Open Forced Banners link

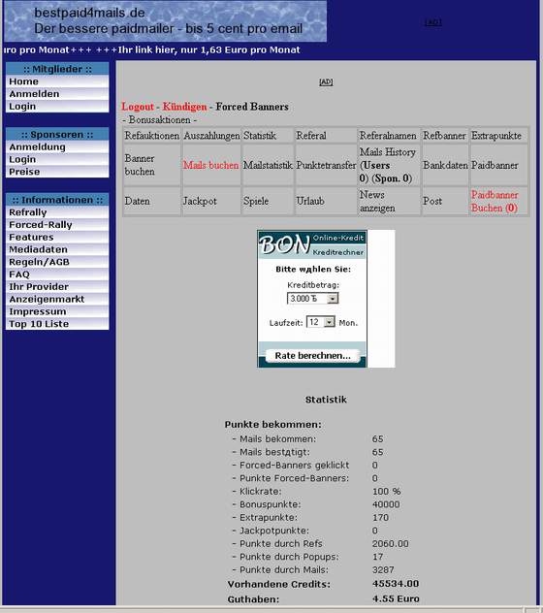coord(252,107)
